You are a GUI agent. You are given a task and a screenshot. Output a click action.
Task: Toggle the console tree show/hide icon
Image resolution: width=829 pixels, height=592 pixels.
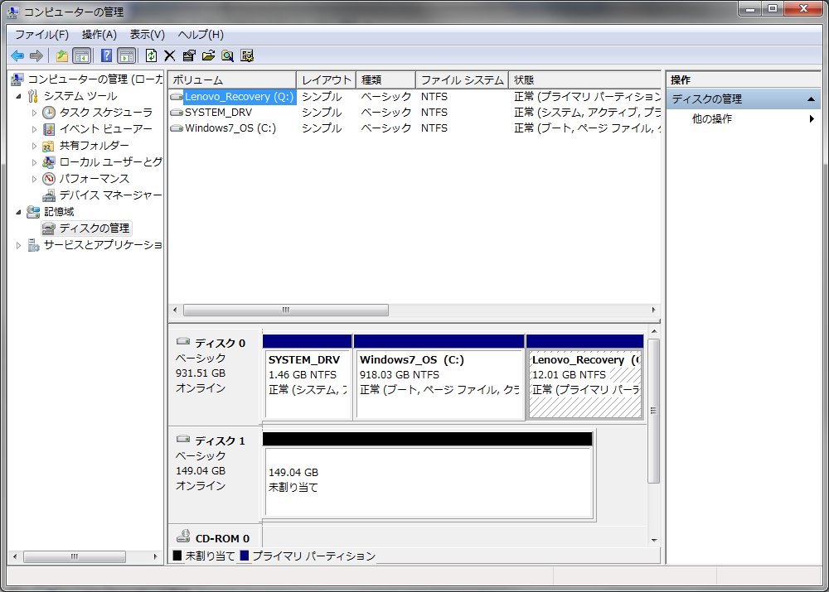(81, 55)
